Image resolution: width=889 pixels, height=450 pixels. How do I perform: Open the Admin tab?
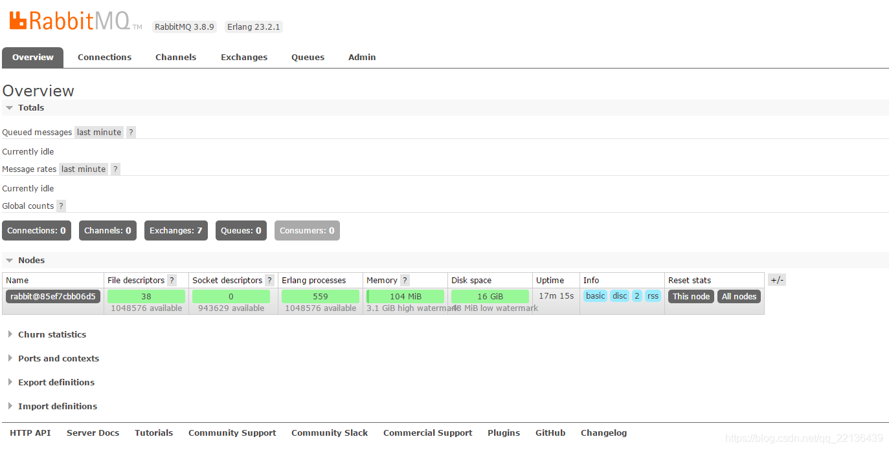(x=362, y=57)
